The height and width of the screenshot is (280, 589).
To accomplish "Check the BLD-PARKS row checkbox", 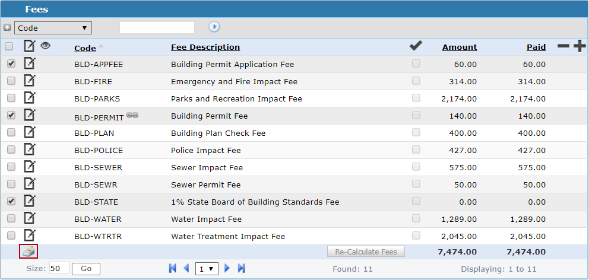I will coord(11,98).
